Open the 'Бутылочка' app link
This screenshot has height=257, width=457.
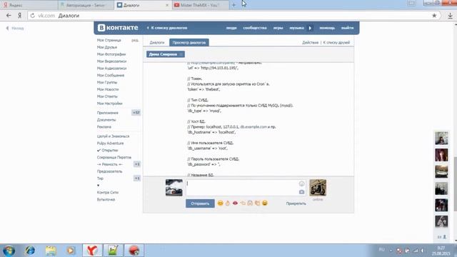[x=106, y=200]
